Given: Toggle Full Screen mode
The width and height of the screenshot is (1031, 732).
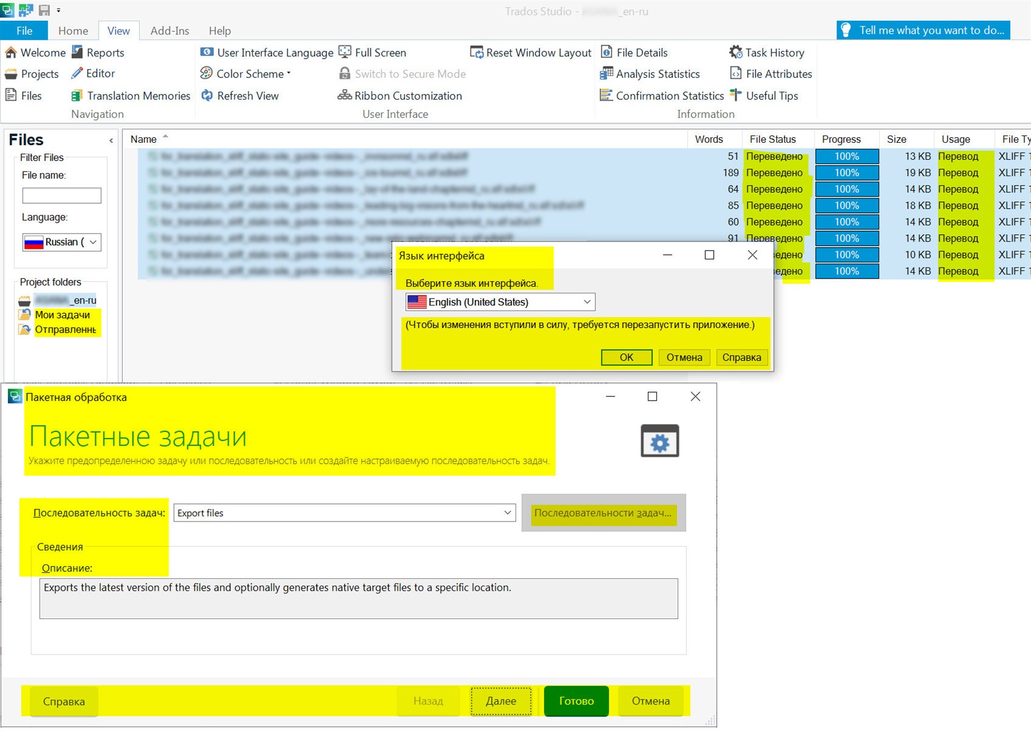Looking at the screenshot, I should pos(372,52).
